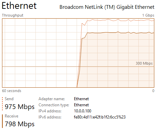Click the 0 time axis label
This screenshot has height=131, width=157.
coord(153,91)
